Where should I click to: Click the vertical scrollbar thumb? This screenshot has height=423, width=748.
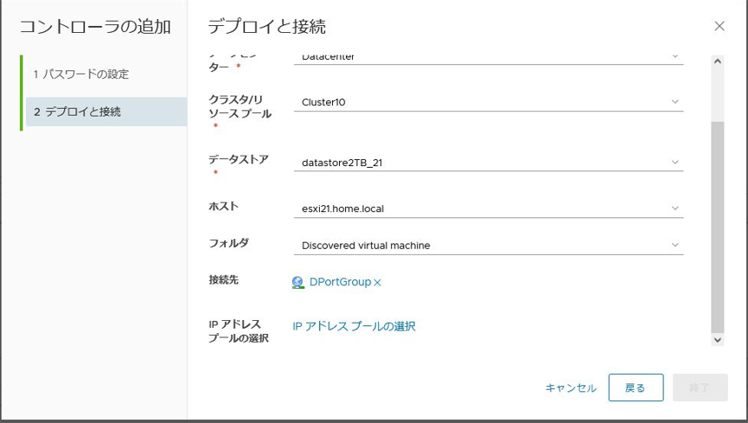click(x=718, y=227)
